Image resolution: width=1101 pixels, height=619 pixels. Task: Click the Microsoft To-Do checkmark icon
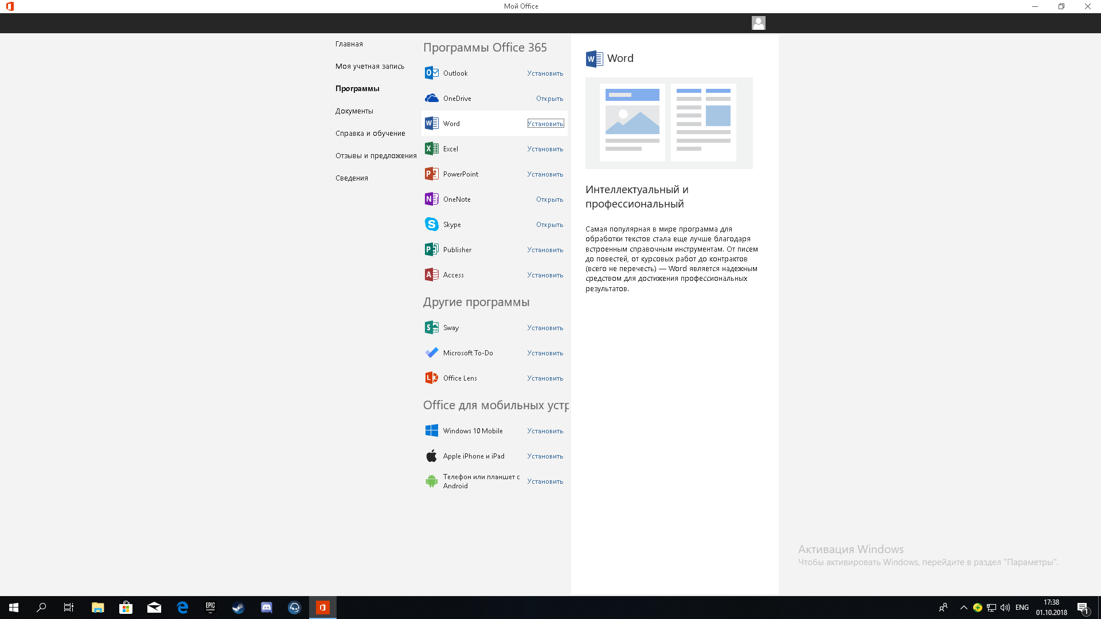tap(431, 353)
